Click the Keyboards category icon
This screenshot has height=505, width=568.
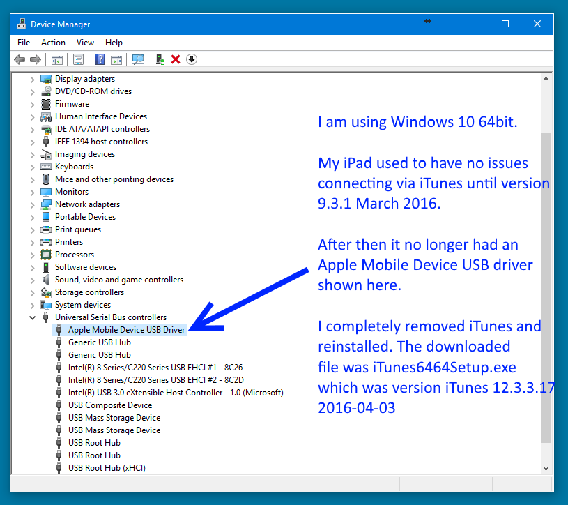(x=46, y=167)
